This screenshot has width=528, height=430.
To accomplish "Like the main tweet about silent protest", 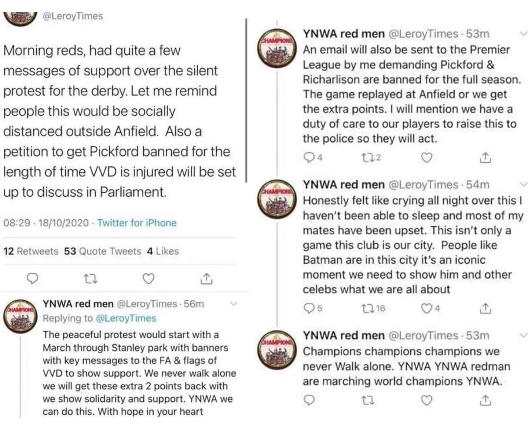I will 148,279.
